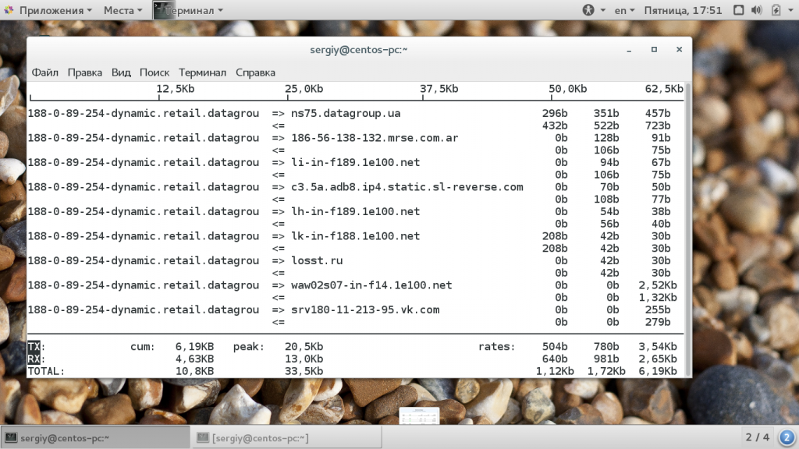Click the blue notification badge in bottom corner

(x=787, y=437)
